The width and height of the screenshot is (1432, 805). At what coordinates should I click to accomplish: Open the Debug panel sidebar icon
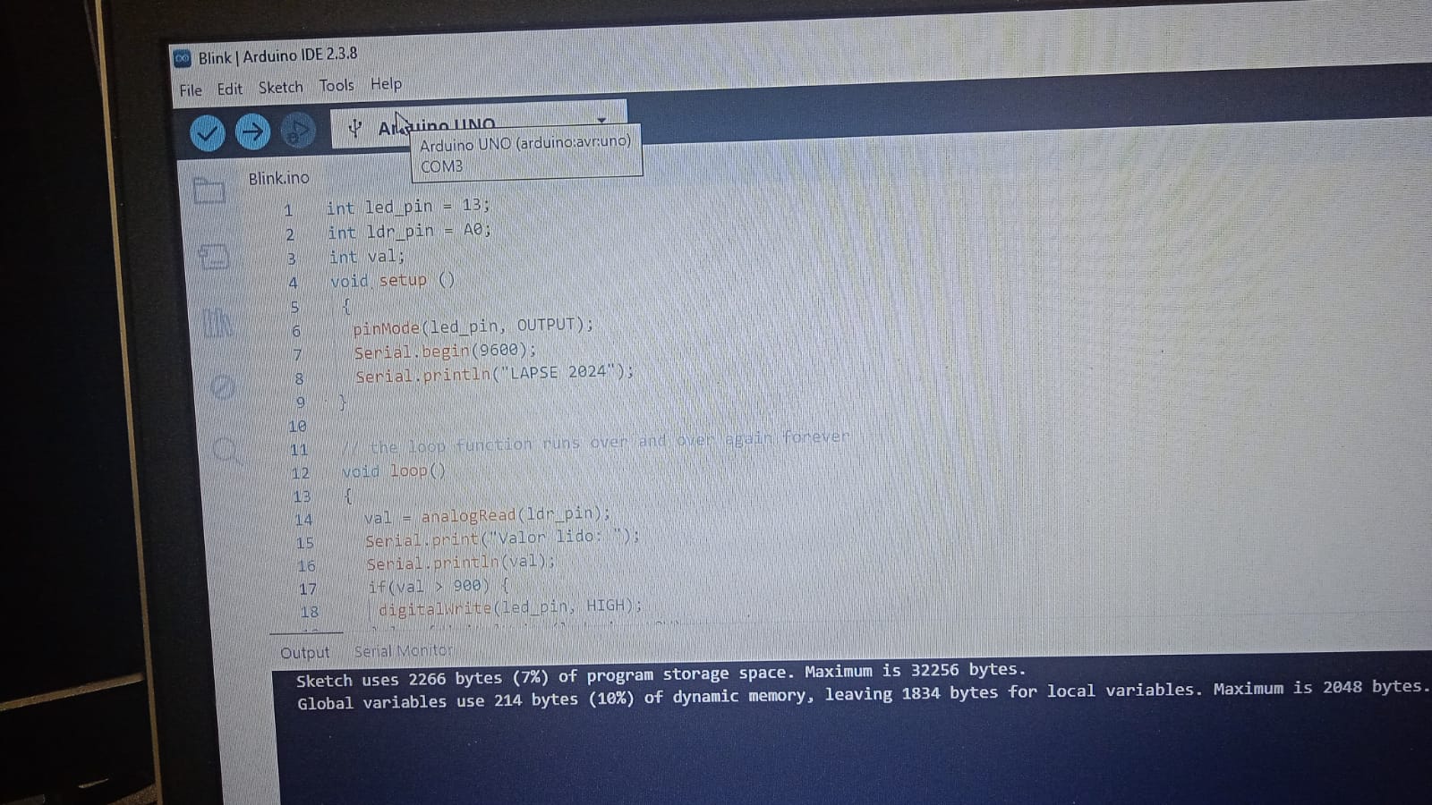point(222,386)
